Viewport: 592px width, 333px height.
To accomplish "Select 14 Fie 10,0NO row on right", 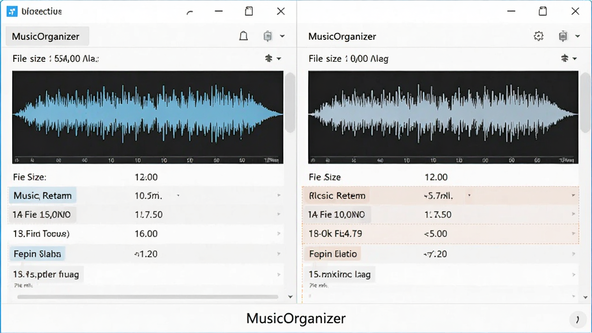I will point(441,214).
